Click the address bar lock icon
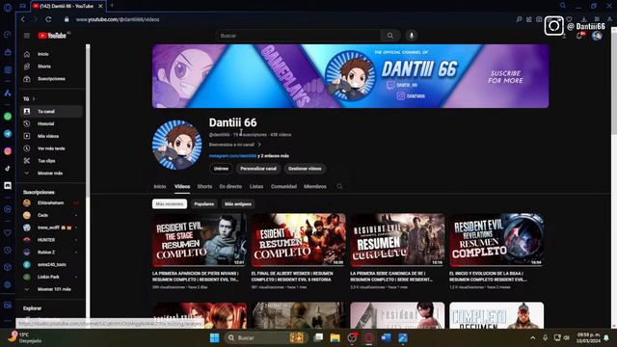617x347 pixels. click(67, 19)
